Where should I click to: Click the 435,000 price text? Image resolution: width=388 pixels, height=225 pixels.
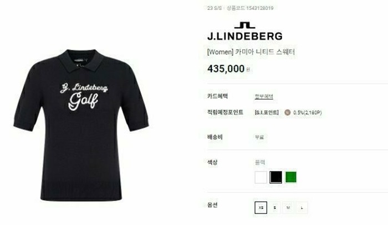[226, 69]
